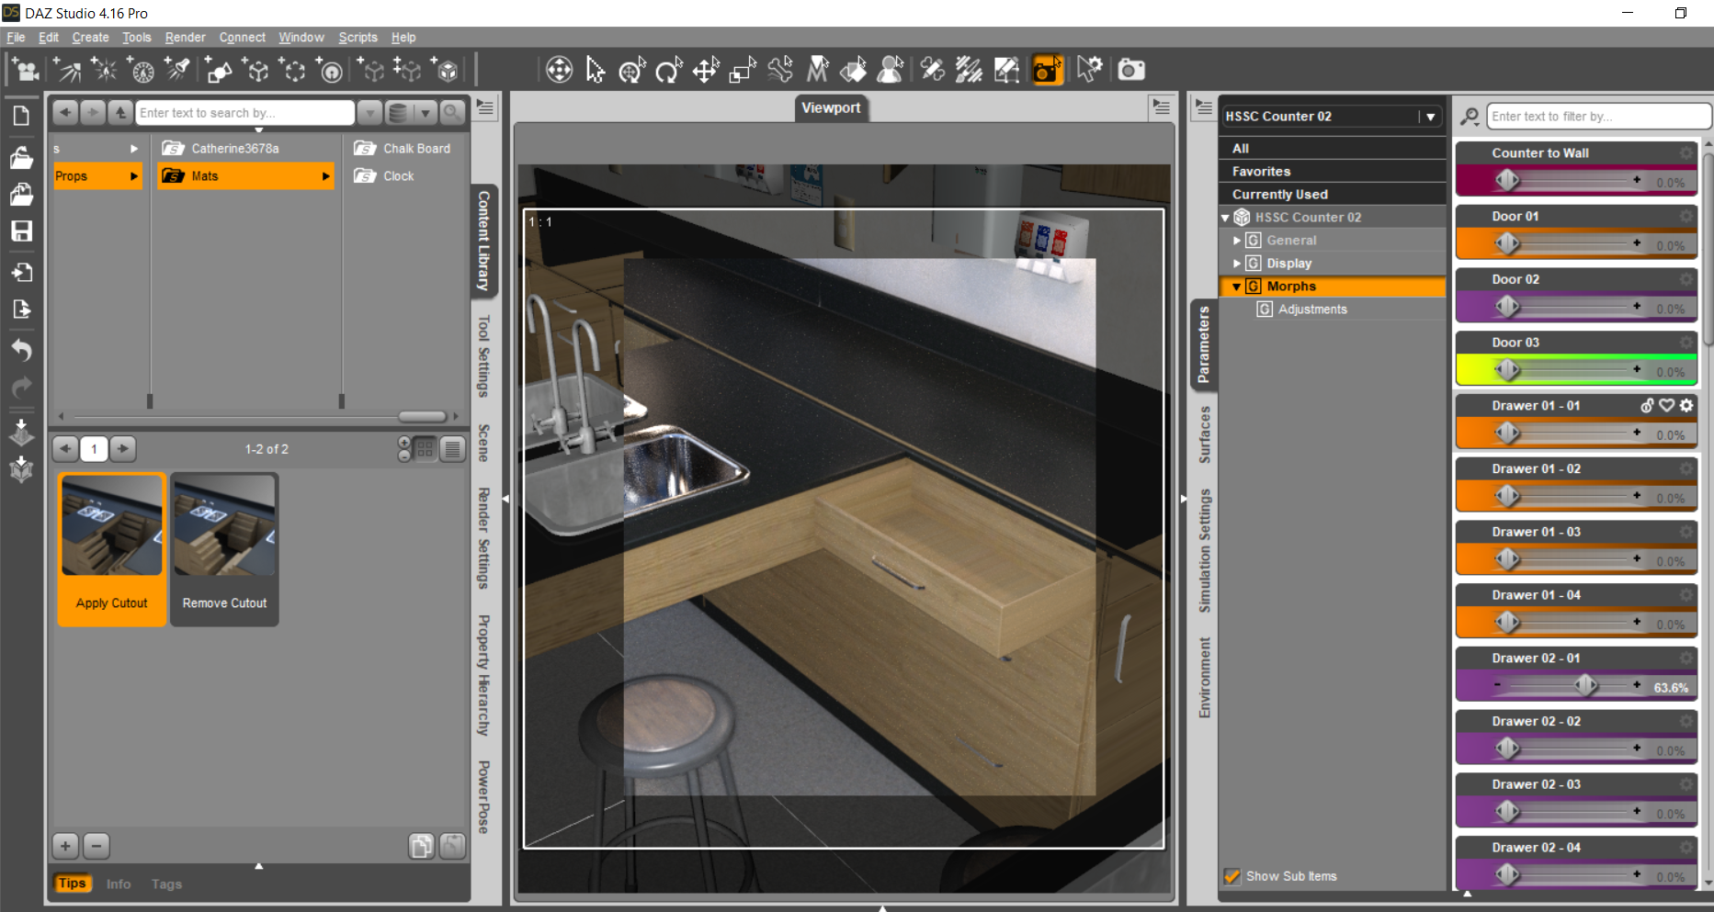Toggle the lock on Drawer 01 - 01

(x=1648, y=405)
